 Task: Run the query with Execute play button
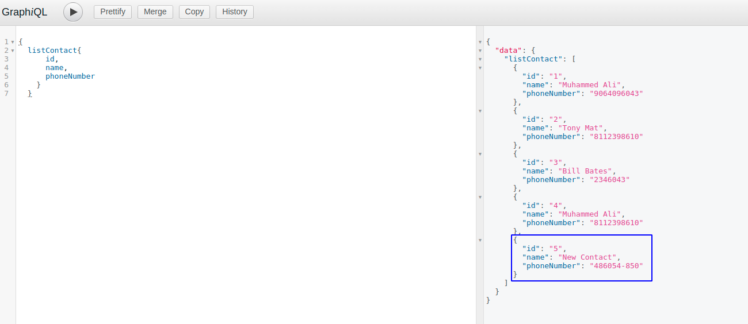(x=73, y=12)
